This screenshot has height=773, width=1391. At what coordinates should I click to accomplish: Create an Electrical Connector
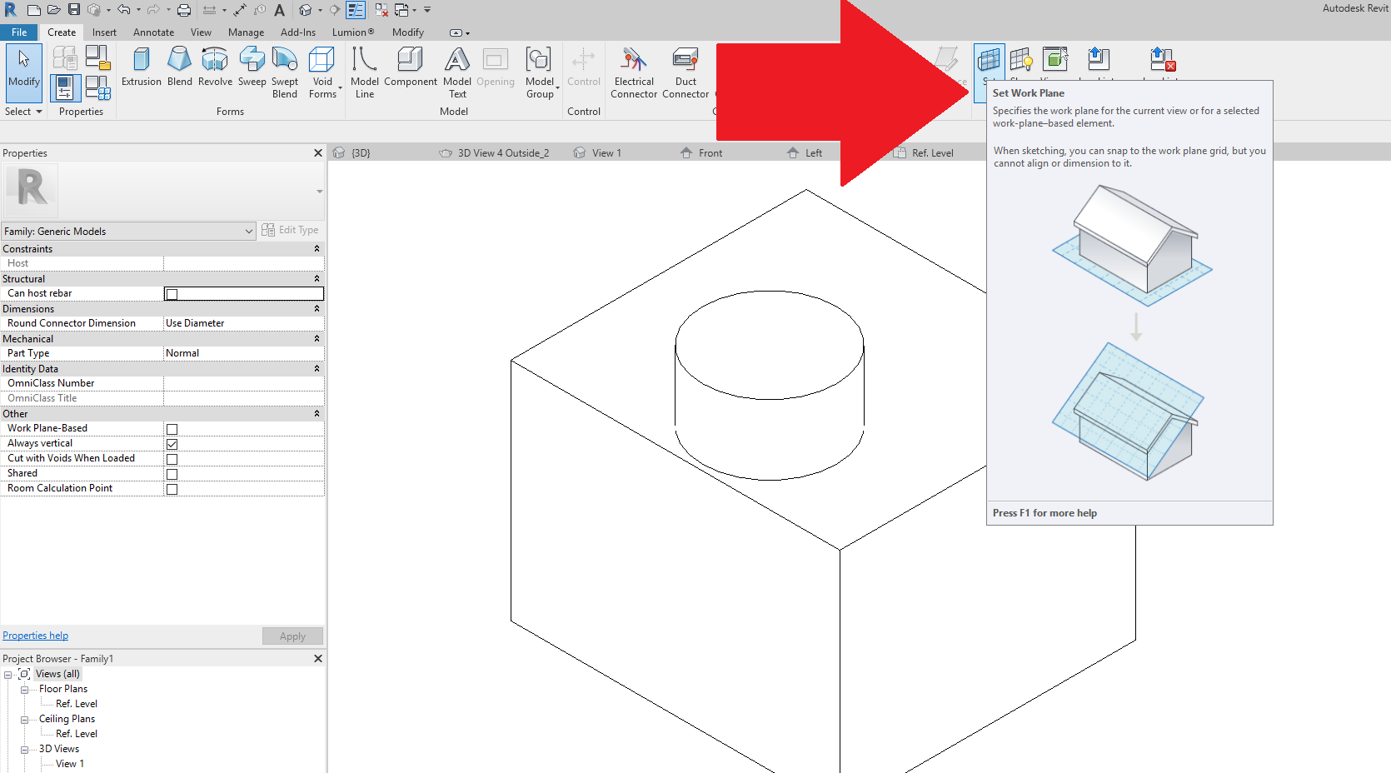point(634,72)
